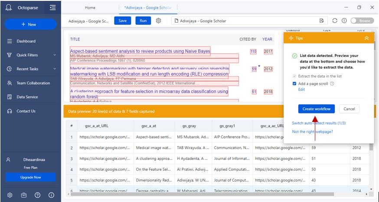Toggle Extract the data in the list
The width and height of the screenshot is (379, 202).
pos(294,76)
